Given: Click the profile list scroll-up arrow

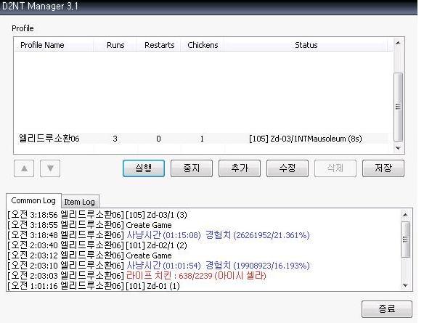Looking at the screenshot, I should (x=398, y=43).
